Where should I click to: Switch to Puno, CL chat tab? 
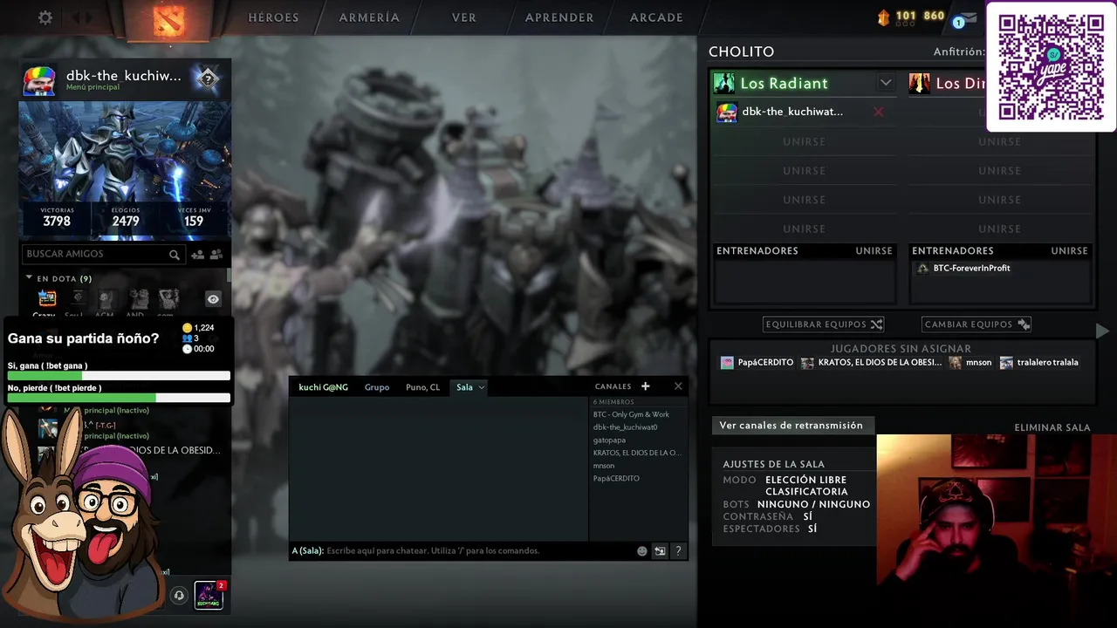422,387
